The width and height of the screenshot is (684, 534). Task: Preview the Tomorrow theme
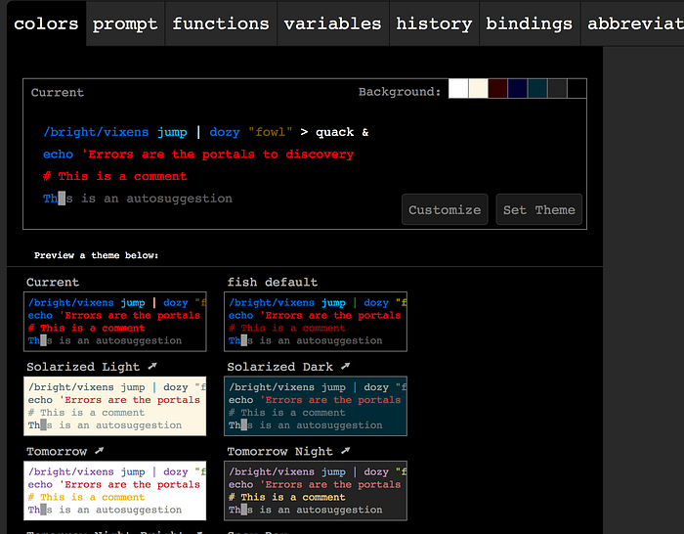[115, 491]
